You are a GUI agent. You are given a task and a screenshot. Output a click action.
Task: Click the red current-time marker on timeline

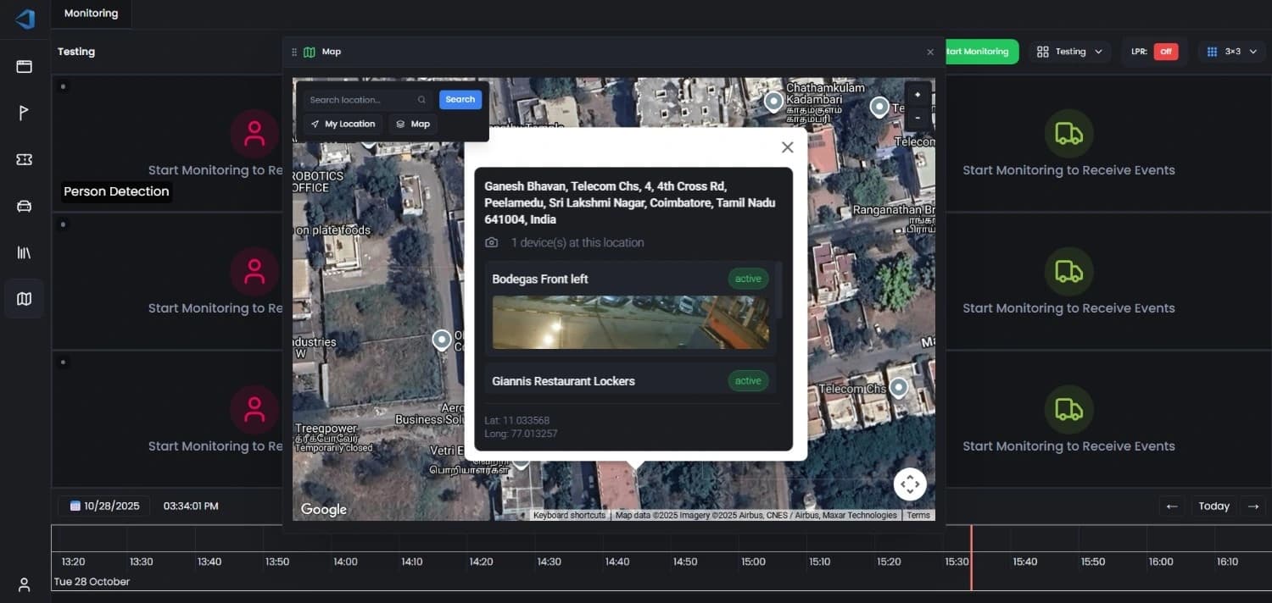click(971, 557)
